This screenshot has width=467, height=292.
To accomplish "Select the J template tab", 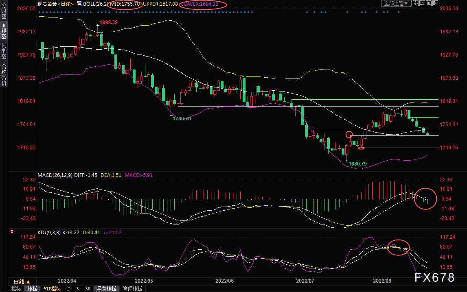I will pos(68,289).
